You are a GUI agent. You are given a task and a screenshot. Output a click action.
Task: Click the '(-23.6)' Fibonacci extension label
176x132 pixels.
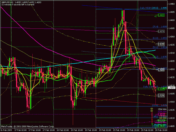[159, 105]
